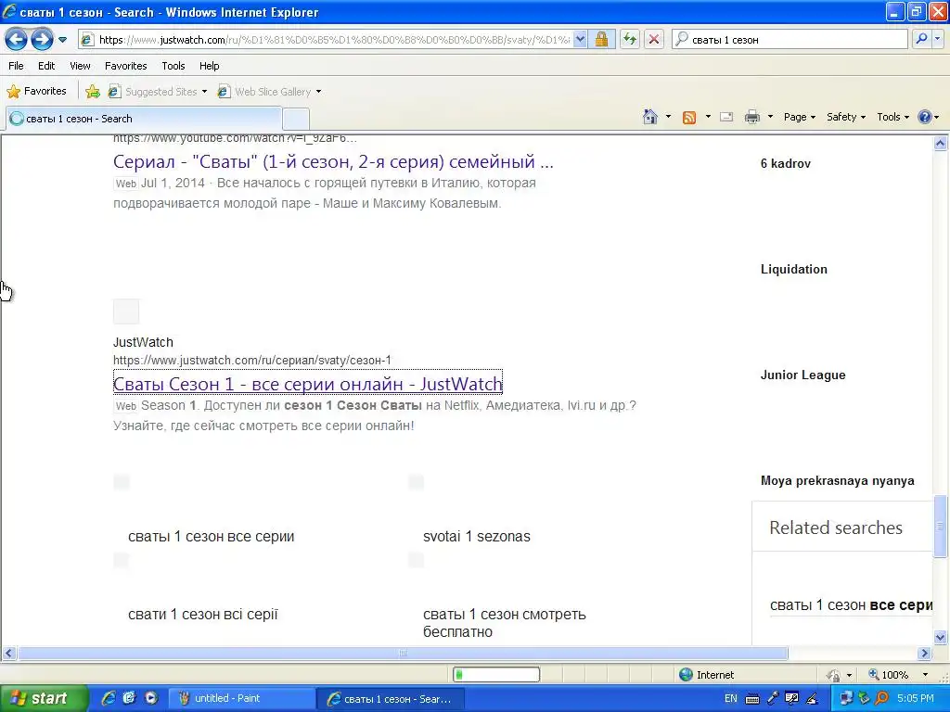The width and height of the screenshot is (950, 712).
Task: Click related search сваты 1 сезон смотреть бесплатно
Action: pos(504,623)
